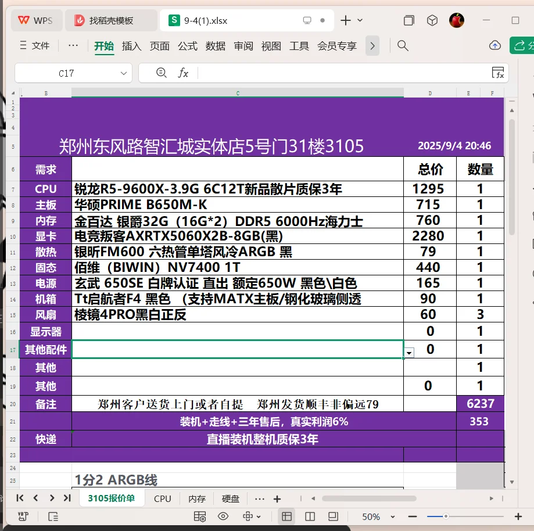
Task: Toggle the eye-protection mode icon
Action: (x=223, y=516)
